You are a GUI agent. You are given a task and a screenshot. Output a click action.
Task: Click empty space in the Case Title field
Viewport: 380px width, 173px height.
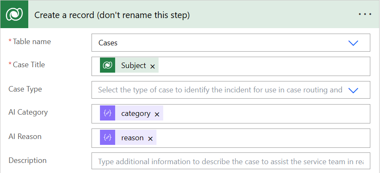click(261, 66)
